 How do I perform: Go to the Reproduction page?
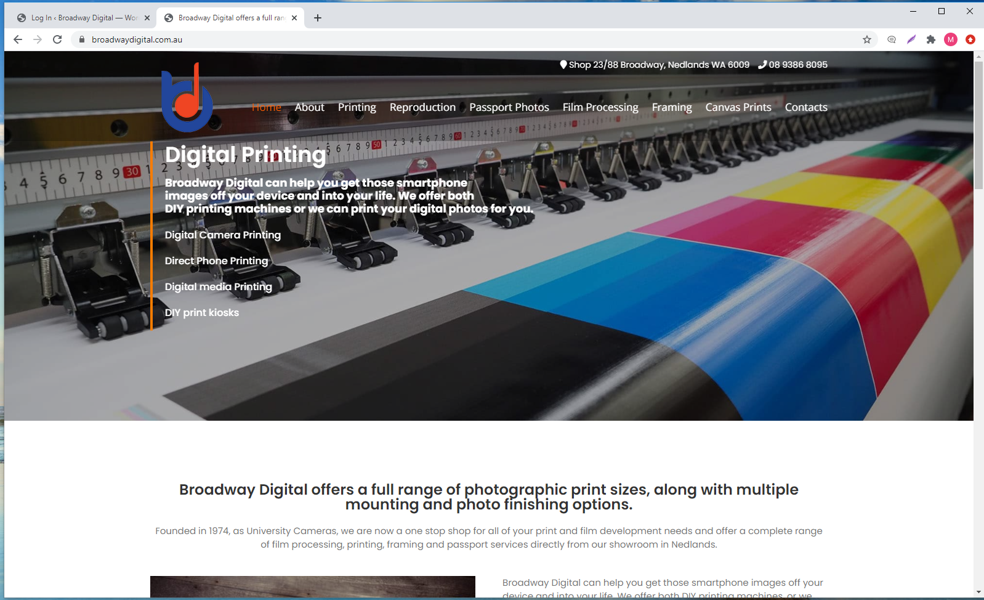pyautogui.click(x=422, y=107)
